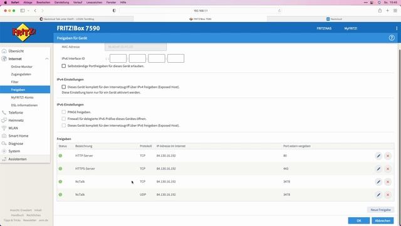
Task: Reload the page with the refresh icon
Action: [x=279, y=11]
